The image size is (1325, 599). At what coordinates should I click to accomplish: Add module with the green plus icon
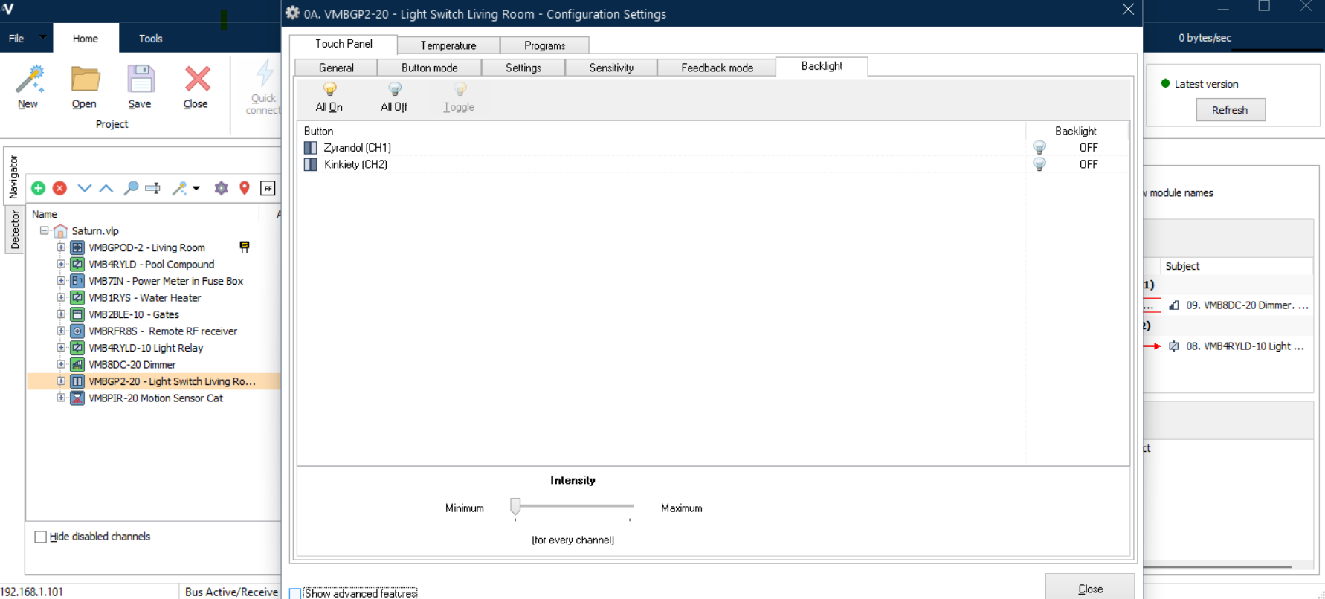pyautogui.click(x=38, y=188)
